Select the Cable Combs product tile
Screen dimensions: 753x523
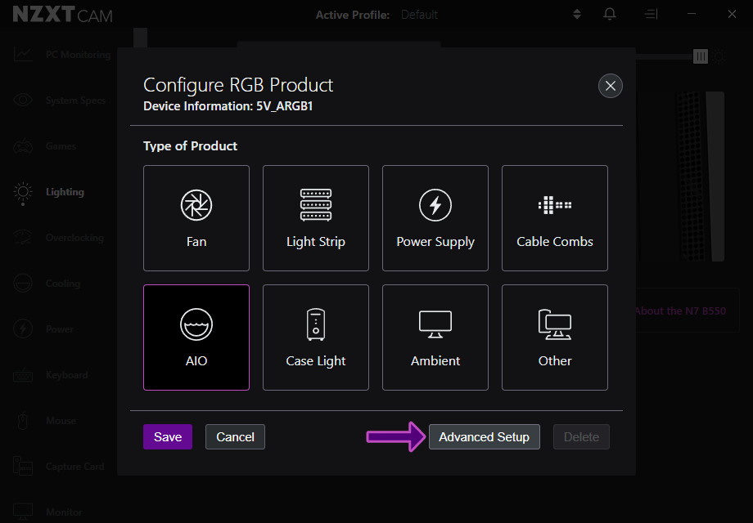[555, 218]
